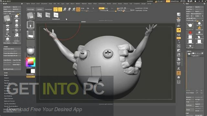Click the LightBox button
The height and width of the screenshot is (116, 207).
tap(39, 9)
